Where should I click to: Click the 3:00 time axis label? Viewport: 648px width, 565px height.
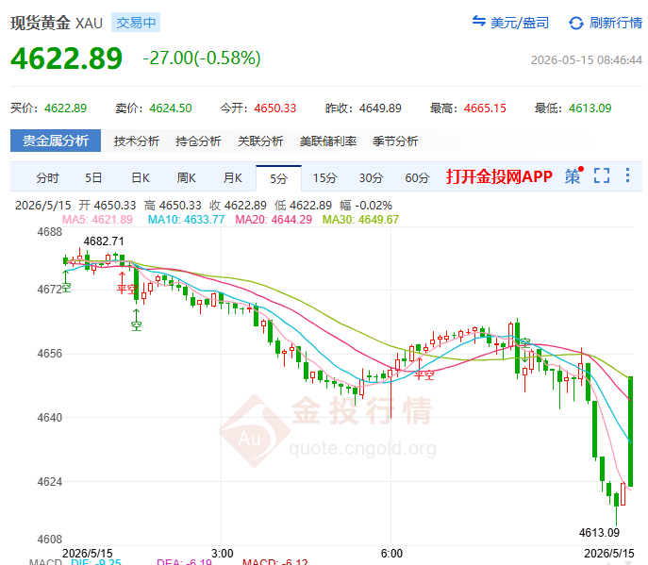click(223, 553)
